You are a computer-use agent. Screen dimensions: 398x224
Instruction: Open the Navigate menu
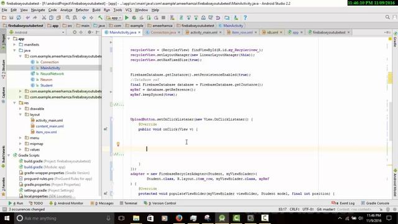[x=38, y=10]
